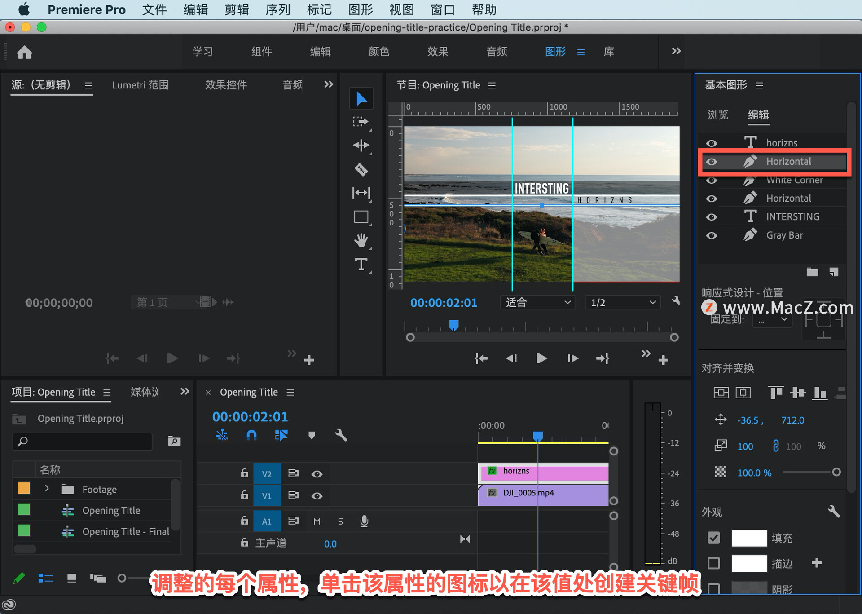Screen dimensions: 862x614
Task: Select the Hand tool
Action: coord(361,240)
